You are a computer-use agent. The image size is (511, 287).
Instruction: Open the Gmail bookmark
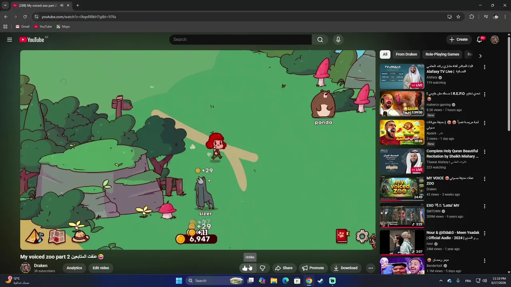pyautogui.click(x=22, y=27)
